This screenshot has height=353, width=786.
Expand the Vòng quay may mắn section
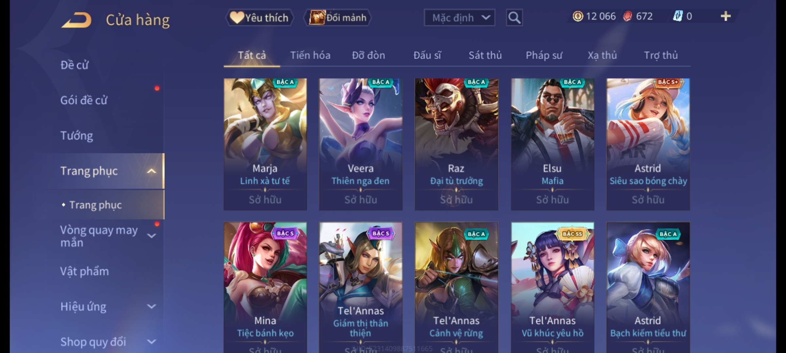(x=151, y=236)
